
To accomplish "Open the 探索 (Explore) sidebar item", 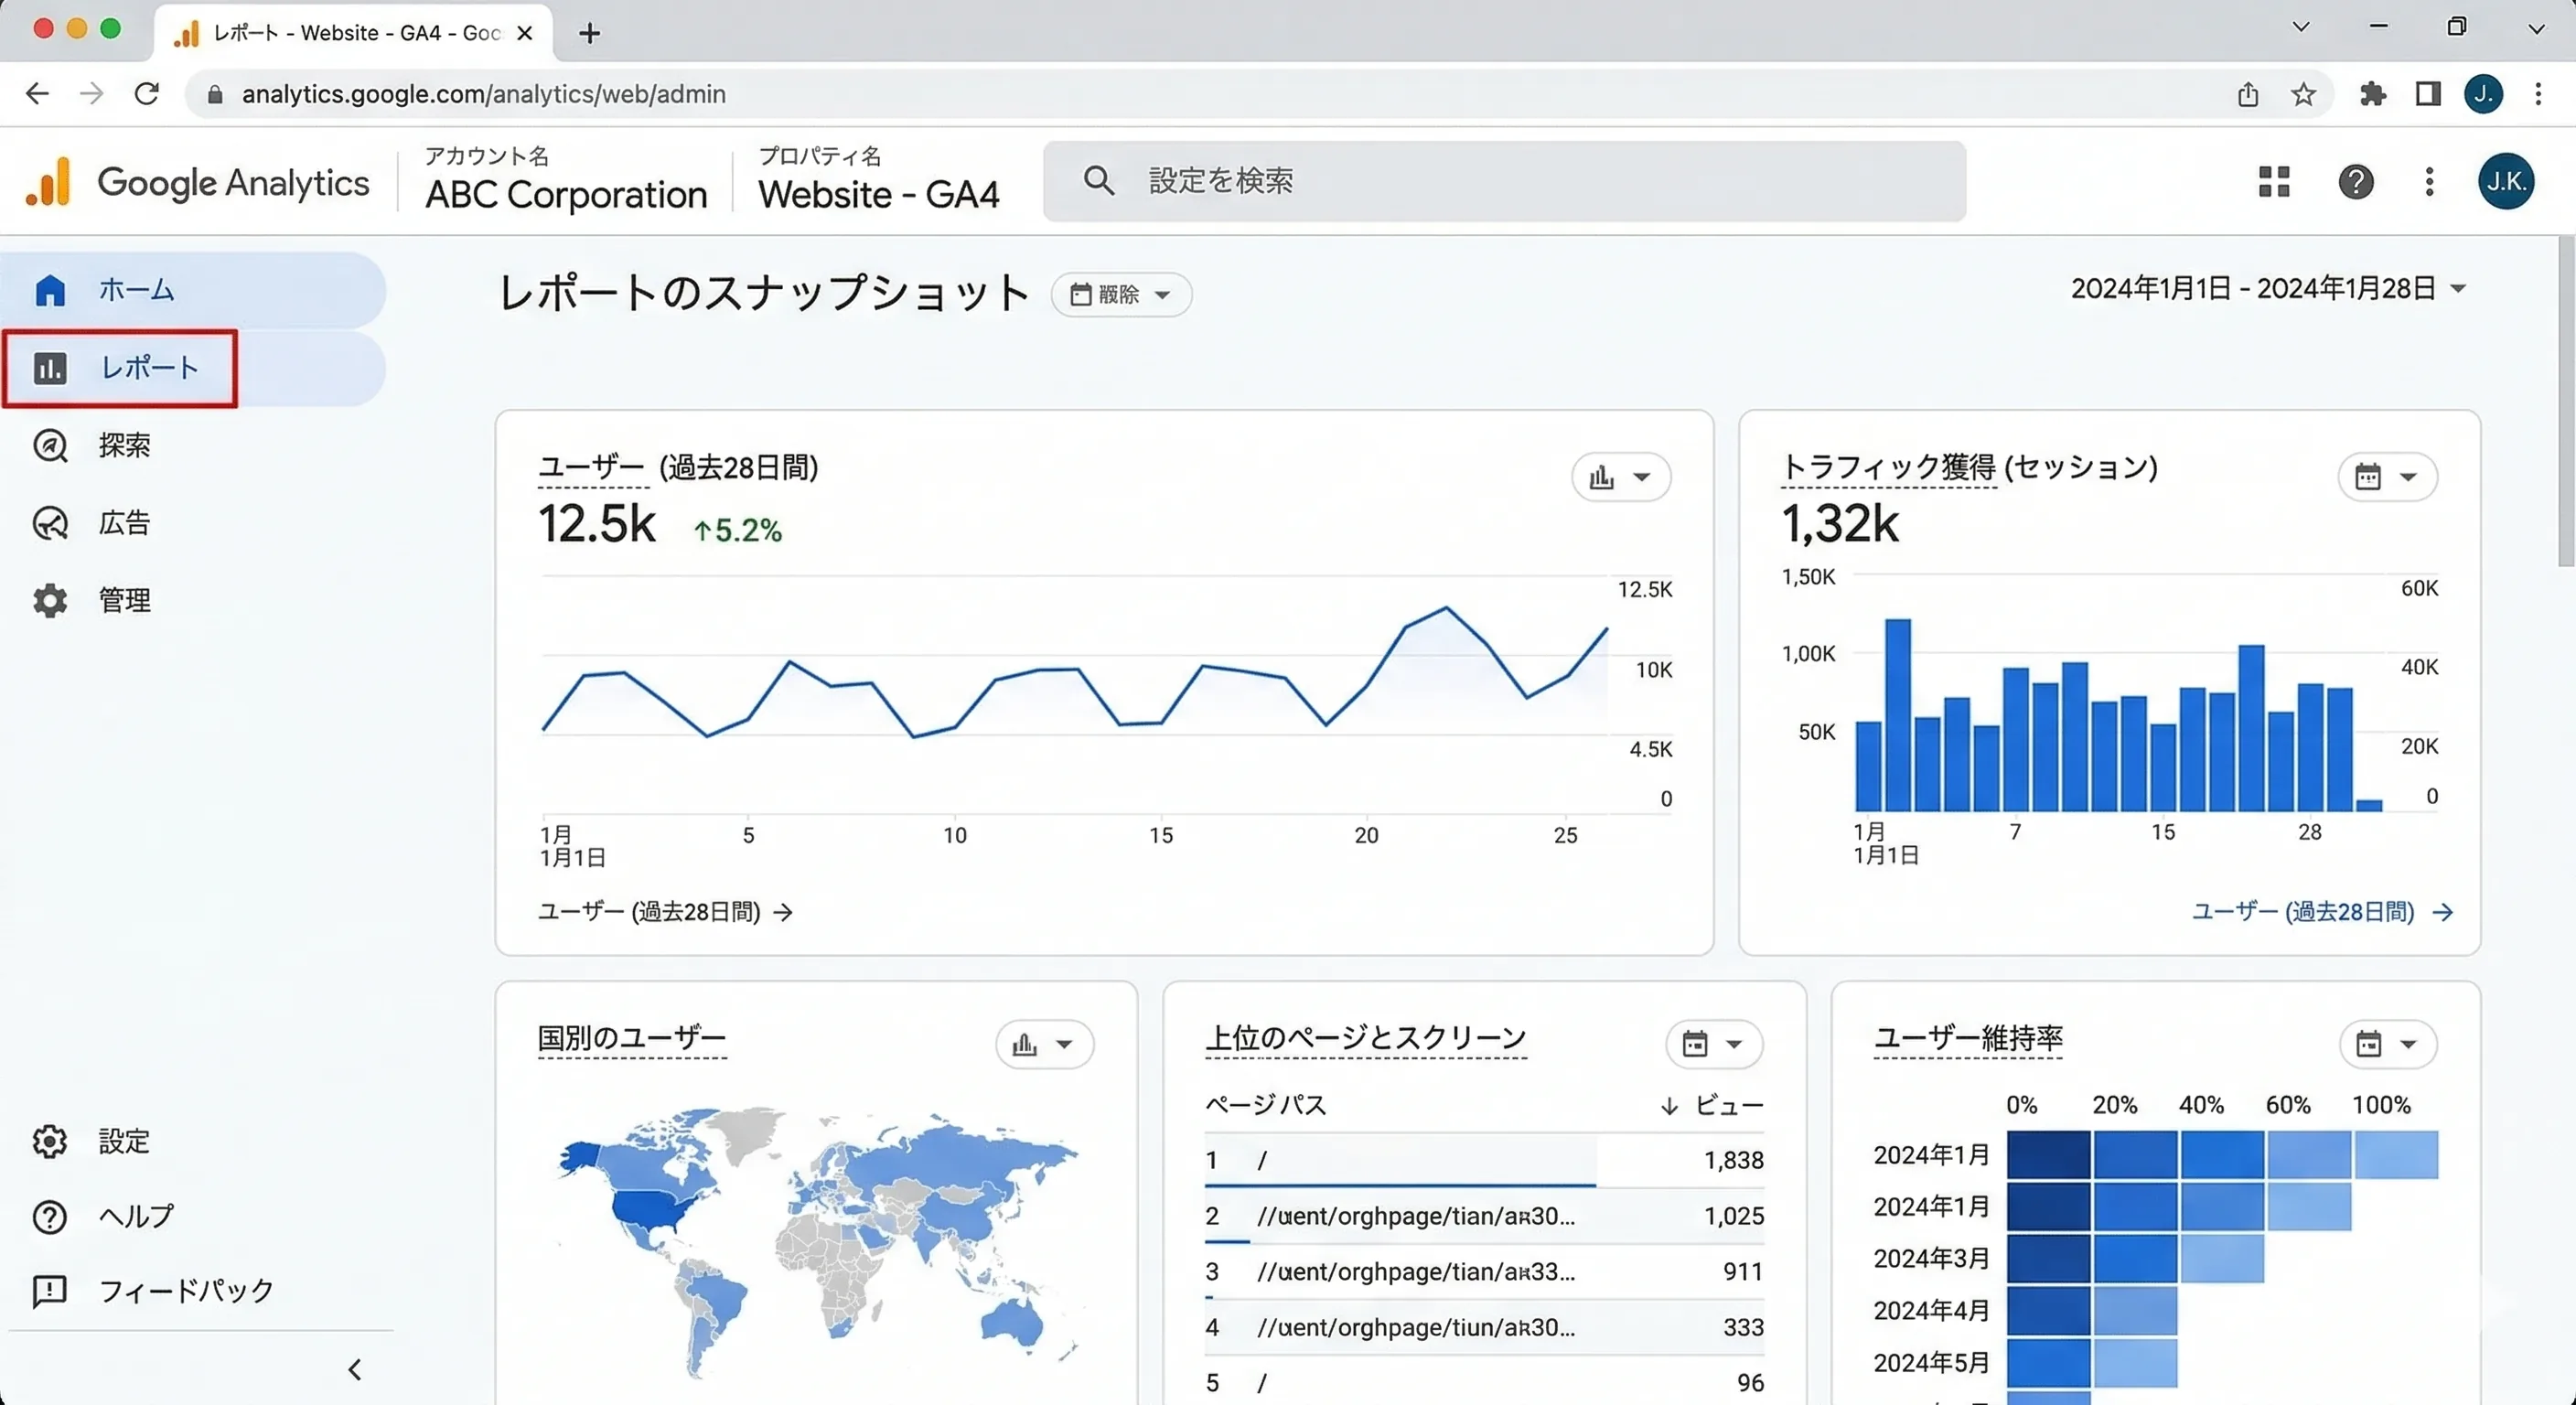I will tap(124, 445).
